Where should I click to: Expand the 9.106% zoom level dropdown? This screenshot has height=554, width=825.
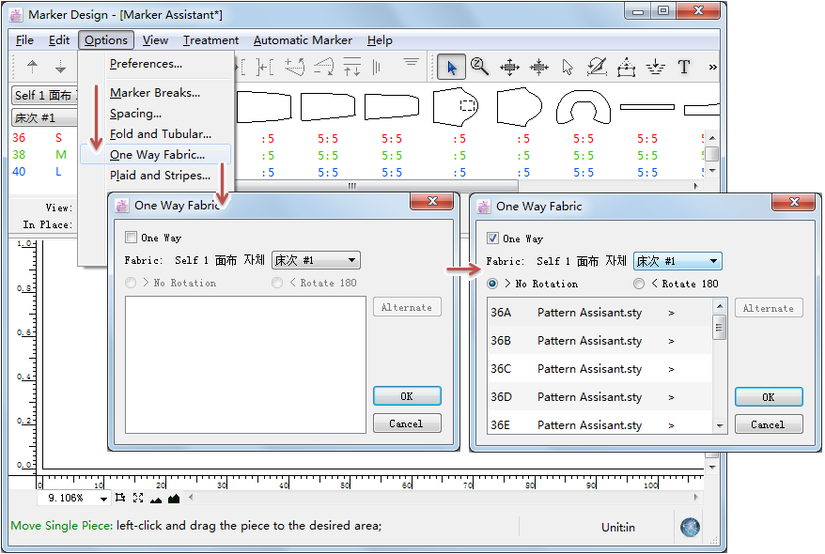click(x=103, y=499)
